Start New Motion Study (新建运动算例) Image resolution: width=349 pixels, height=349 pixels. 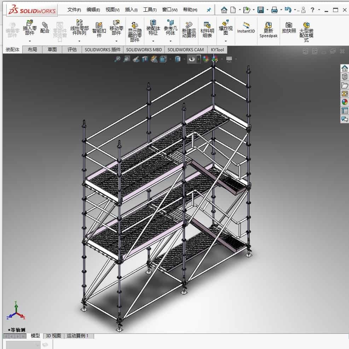(189, 30)
